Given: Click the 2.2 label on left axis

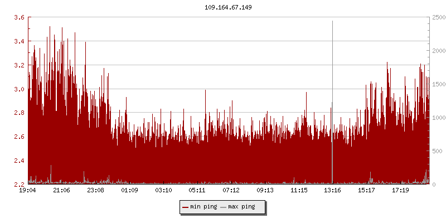Looking at the screenshot, I should click(18, 185).
